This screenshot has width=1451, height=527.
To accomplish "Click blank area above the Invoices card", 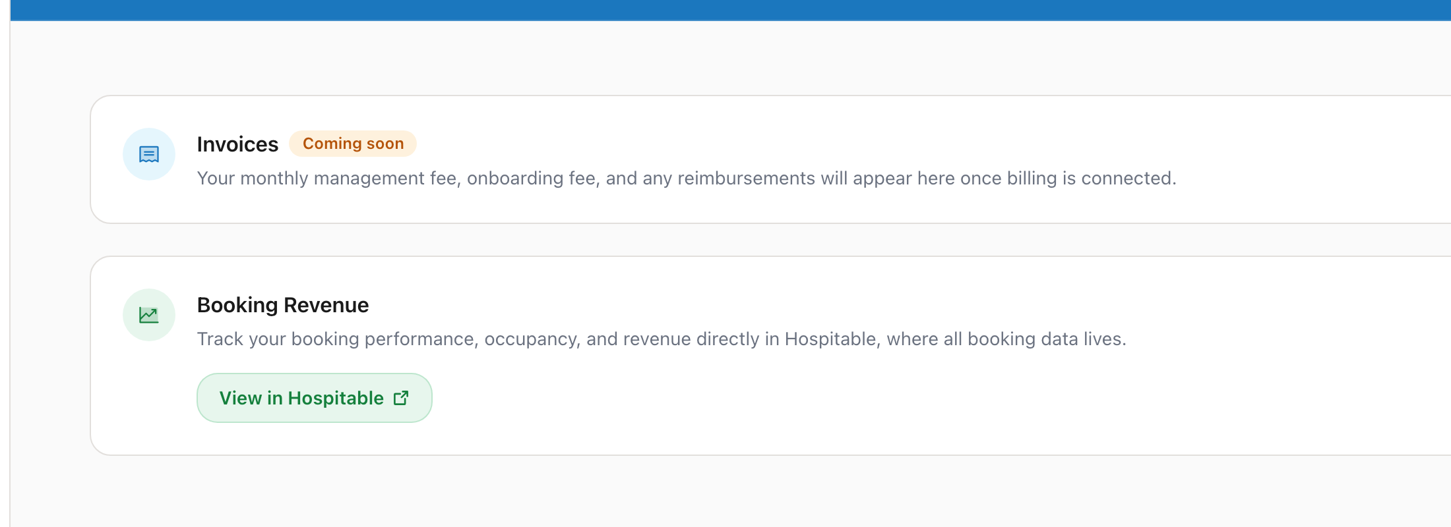I will click(x=725, y=59).
